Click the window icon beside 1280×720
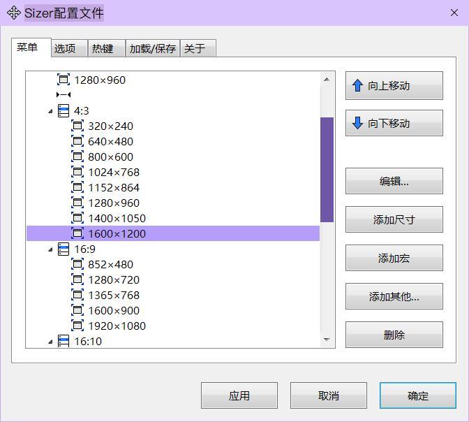The height and width of the screenshot is (422, 469). coord(77,279)
